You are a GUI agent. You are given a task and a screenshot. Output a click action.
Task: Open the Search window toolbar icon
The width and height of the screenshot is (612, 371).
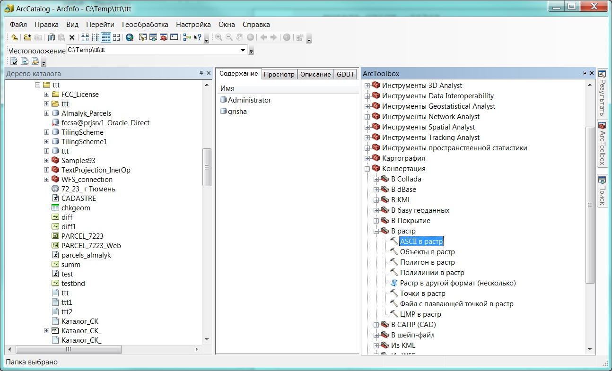pyautogui.click(x=153, y=37)
